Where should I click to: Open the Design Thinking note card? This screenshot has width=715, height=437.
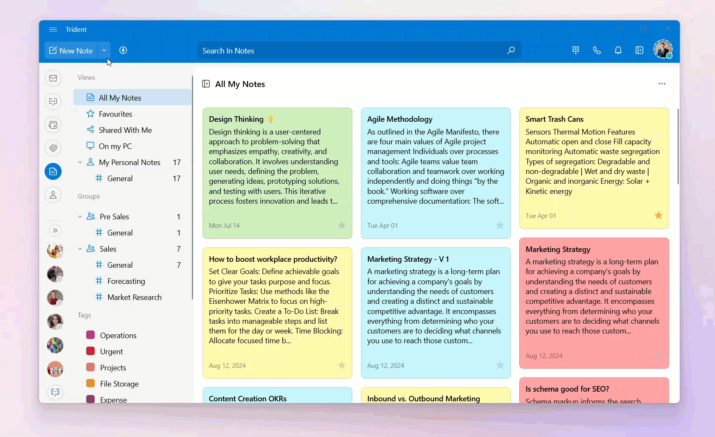tap(277, 173)
